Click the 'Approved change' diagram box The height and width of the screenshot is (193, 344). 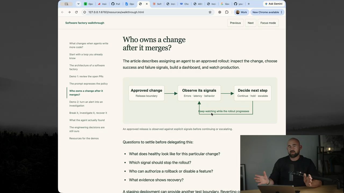click(x=146, y=93)
